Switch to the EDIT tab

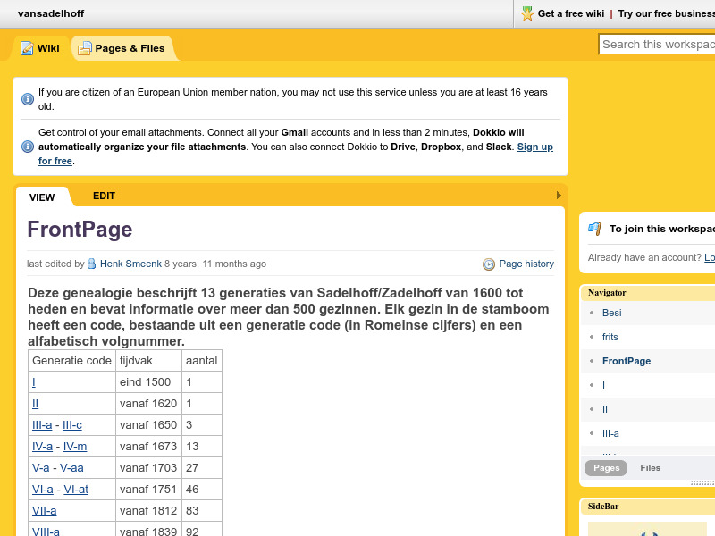(x=104, y=197)
